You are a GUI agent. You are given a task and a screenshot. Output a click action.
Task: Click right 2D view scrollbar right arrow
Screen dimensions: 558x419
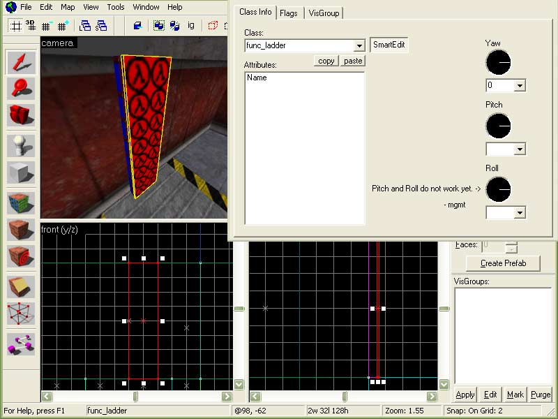pyautogui.click(x=432, y=396)
